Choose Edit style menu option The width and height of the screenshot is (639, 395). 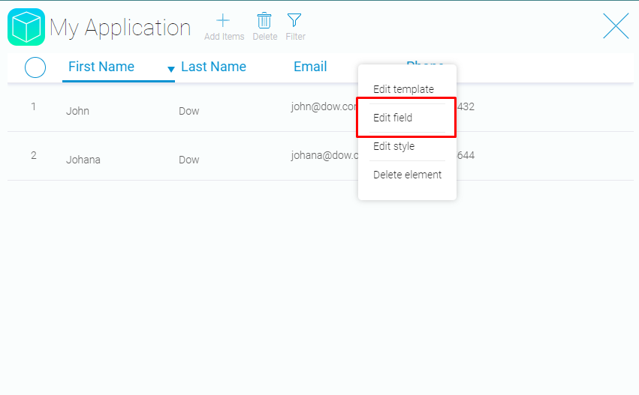[393, 146]
